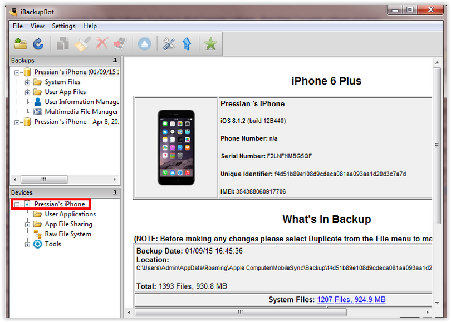The image size is (451, 322).
Task: Open the Help menu
Action: click(x=90, y=26)
